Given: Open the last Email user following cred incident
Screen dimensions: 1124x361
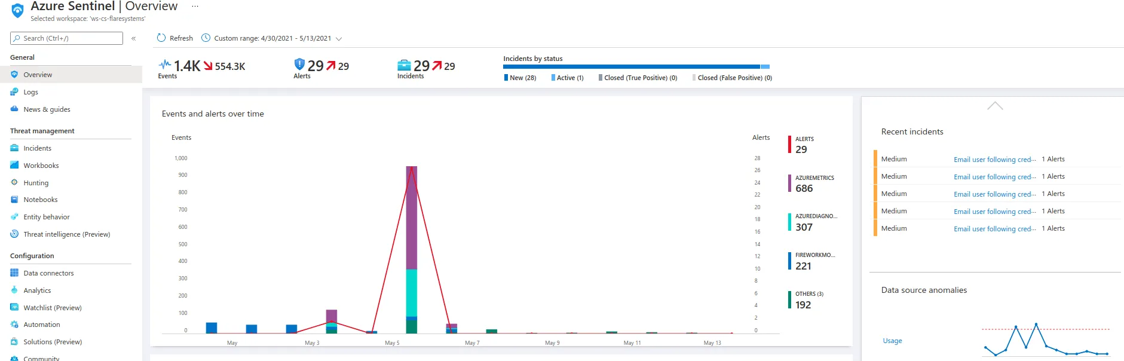Looking at the screenshot, I should pos(995,229).
